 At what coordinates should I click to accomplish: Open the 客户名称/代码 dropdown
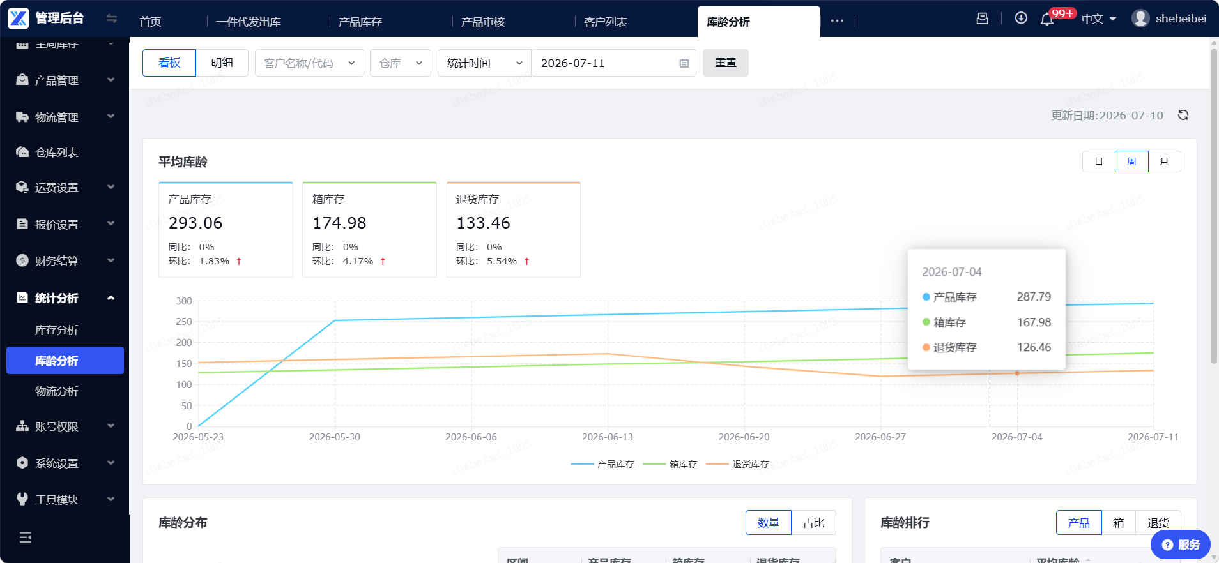(x=309, y=63)
